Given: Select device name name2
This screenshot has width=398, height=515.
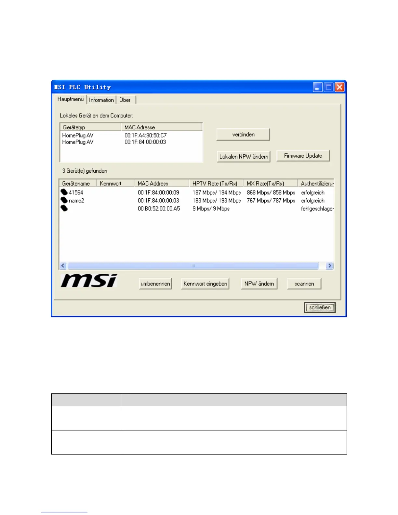Looking at the screenshot, I should coord(76,201).
